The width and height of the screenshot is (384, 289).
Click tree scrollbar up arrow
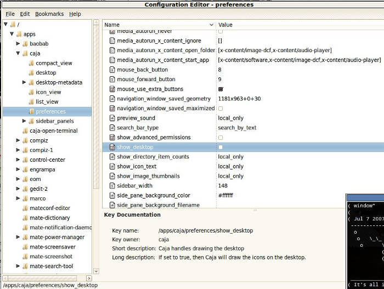click(x=96, y=22)
